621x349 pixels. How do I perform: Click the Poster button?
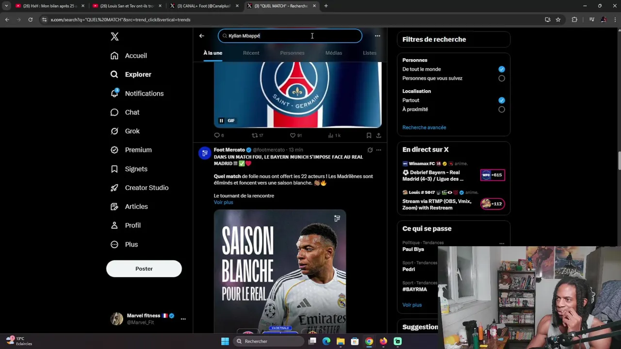pos(144,269)
